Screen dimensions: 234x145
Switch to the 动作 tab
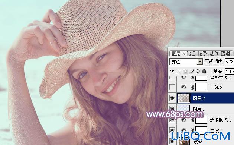click(214, 53)
